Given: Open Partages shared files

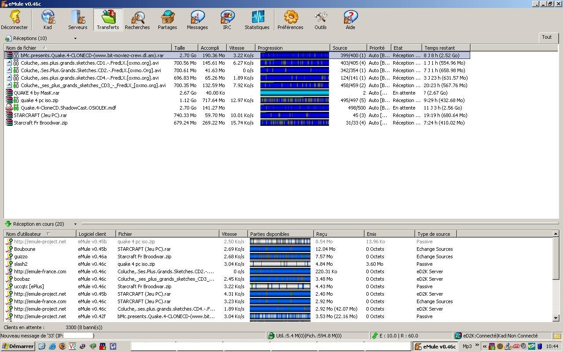Looking at the screenshot, I should tap(167, 20).
